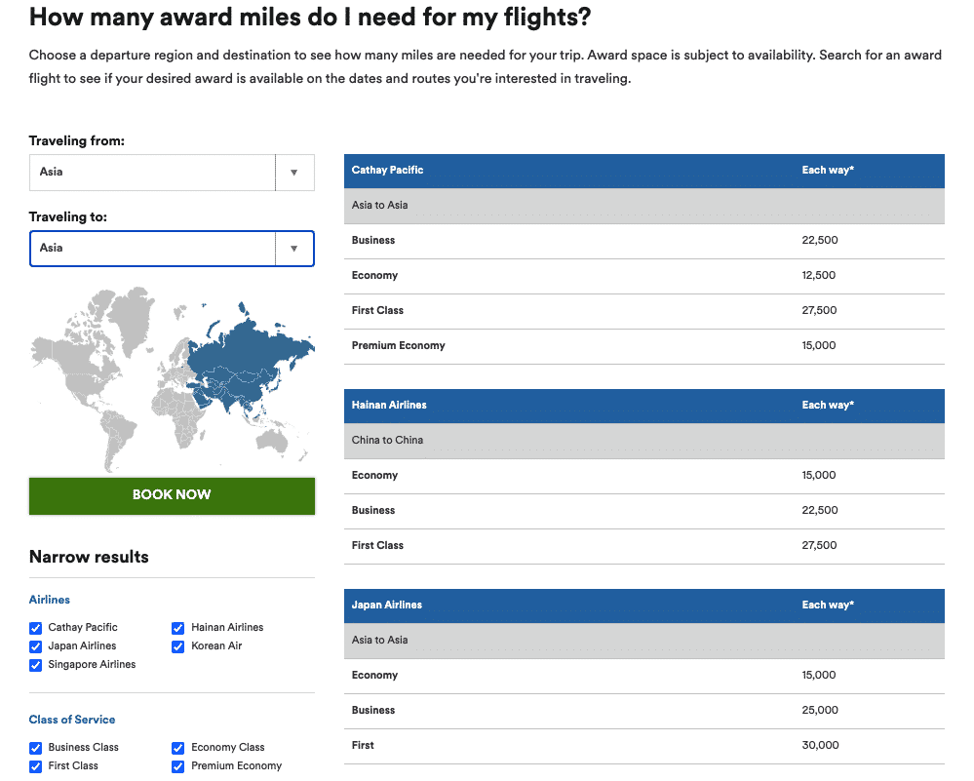Toggle the First Class service checkbox
974x781 pixels.
pyautogui.click(x=36, y=766)
